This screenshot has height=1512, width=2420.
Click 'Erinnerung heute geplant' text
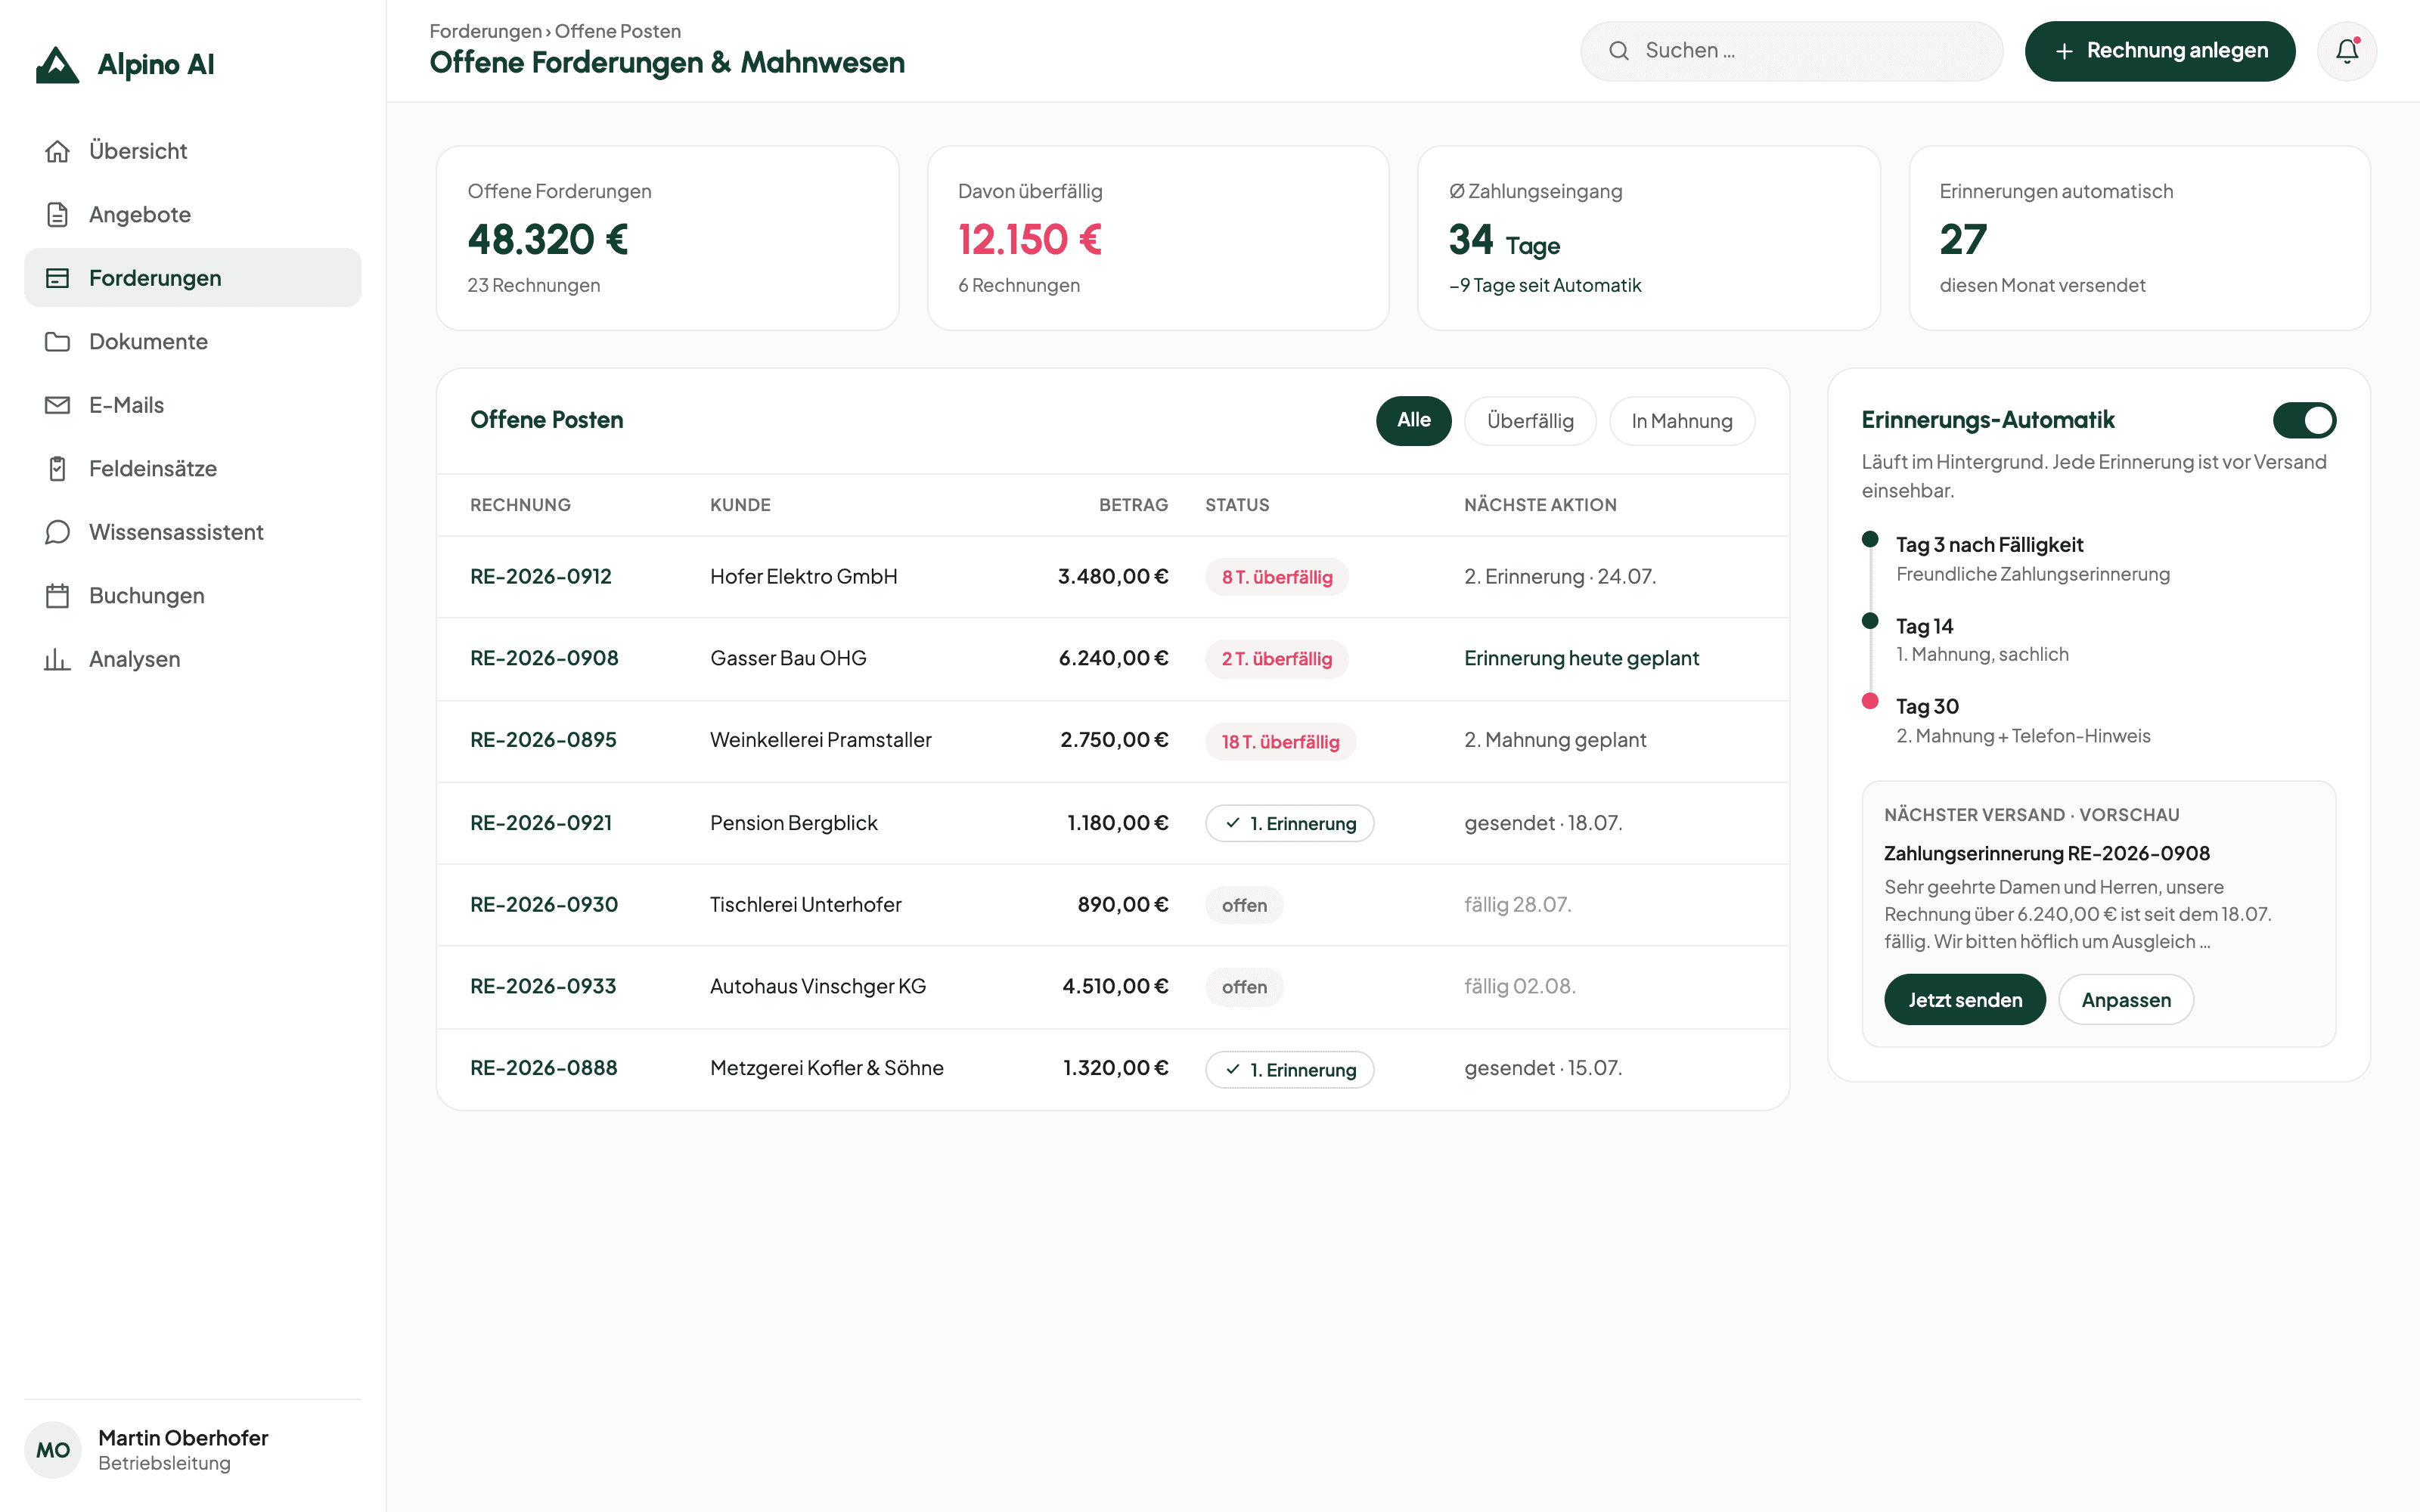(1581, 658)
